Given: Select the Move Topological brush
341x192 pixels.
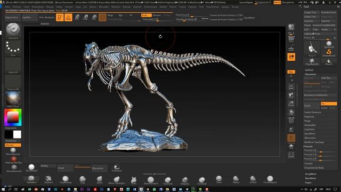Looking at the screenshot, I should [117, 180].
